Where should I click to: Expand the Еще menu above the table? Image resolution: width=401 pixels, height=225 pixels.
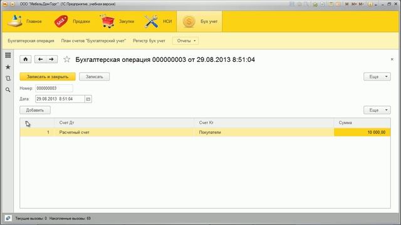point(377,110)
